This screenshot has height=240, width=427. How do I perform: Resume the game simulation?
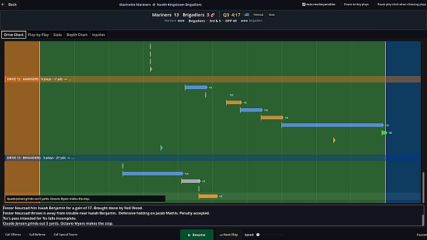click(197, 235)
